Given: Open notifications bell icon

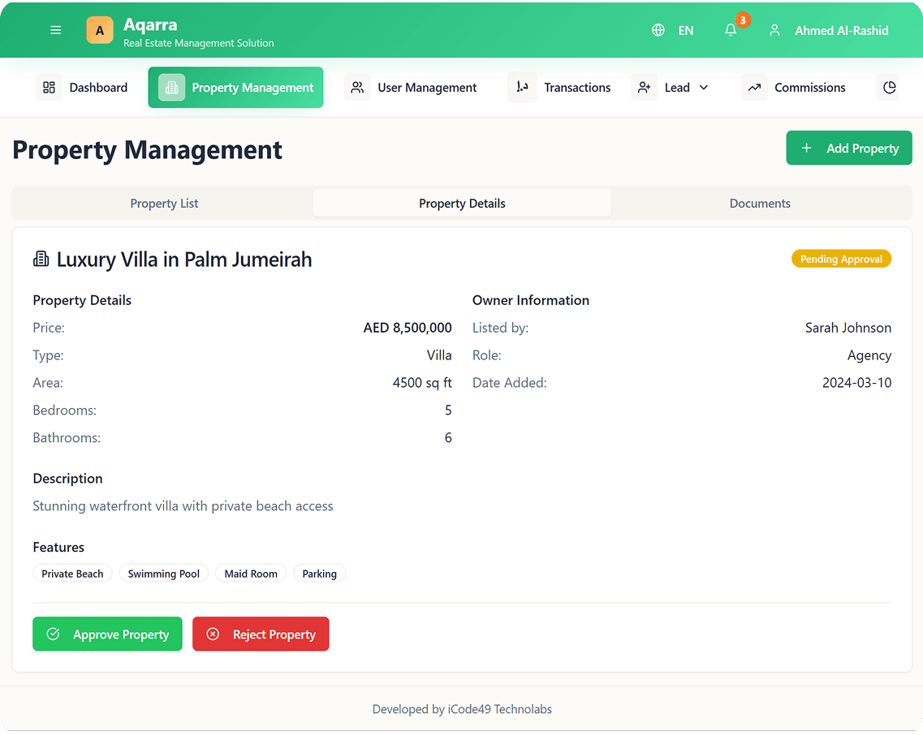Looking at the screenshot, I should click(x=731, y=30).
